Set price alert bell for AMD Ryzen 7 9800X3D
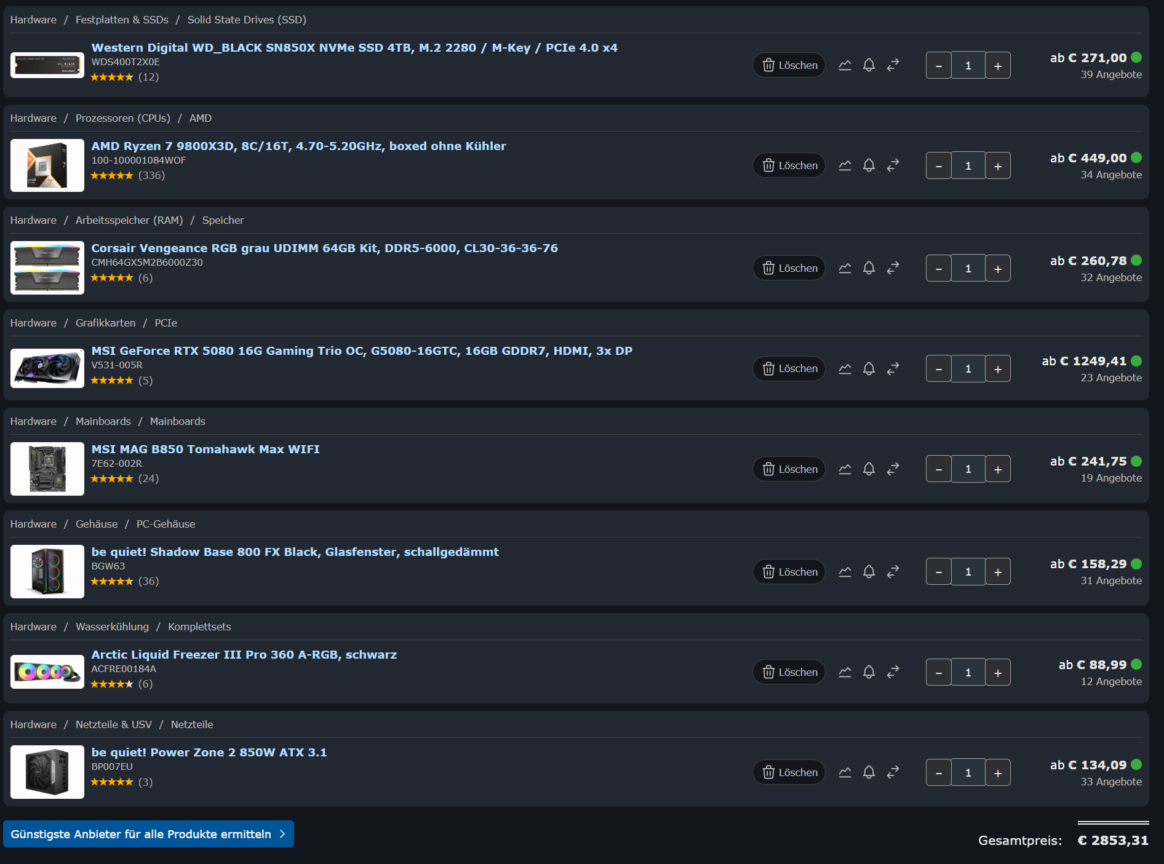The width and height of the screenshot is (1164, 864). click(869, 165)
